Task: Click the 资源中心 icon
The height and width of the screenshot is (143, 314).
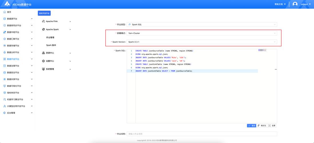Action: coord(43,53)
